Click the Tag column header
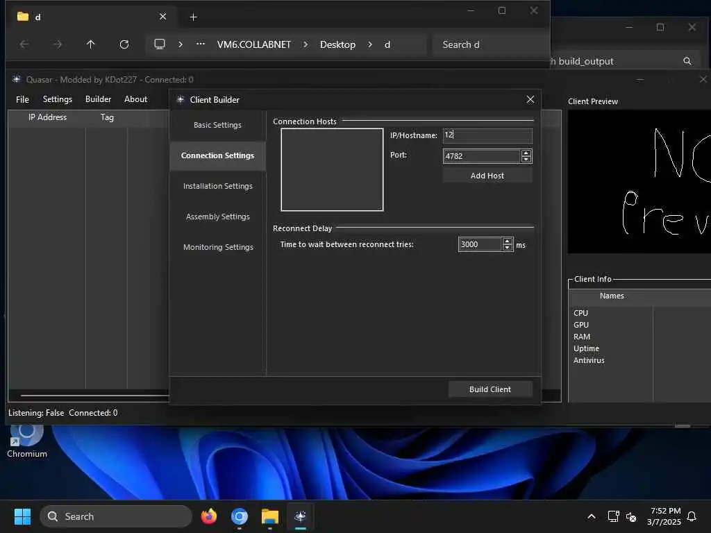 tap(107, 117)
